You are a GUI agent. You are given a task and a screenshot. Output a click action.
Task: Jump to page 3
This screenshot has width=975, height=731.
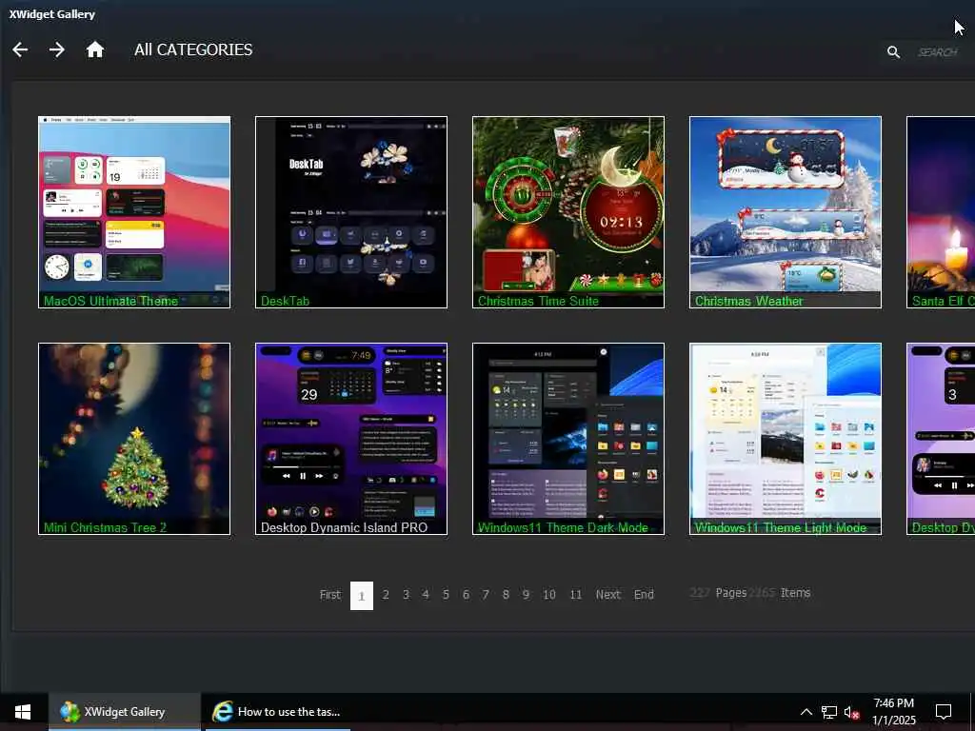pos(406,595)
